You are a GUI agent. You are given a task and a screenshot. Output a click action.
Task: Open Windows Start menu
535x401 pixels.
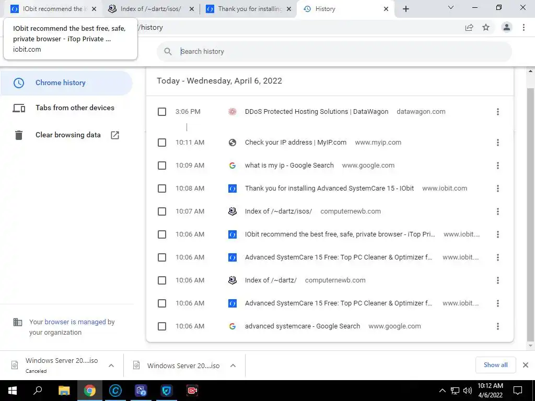tap(13, 391)
